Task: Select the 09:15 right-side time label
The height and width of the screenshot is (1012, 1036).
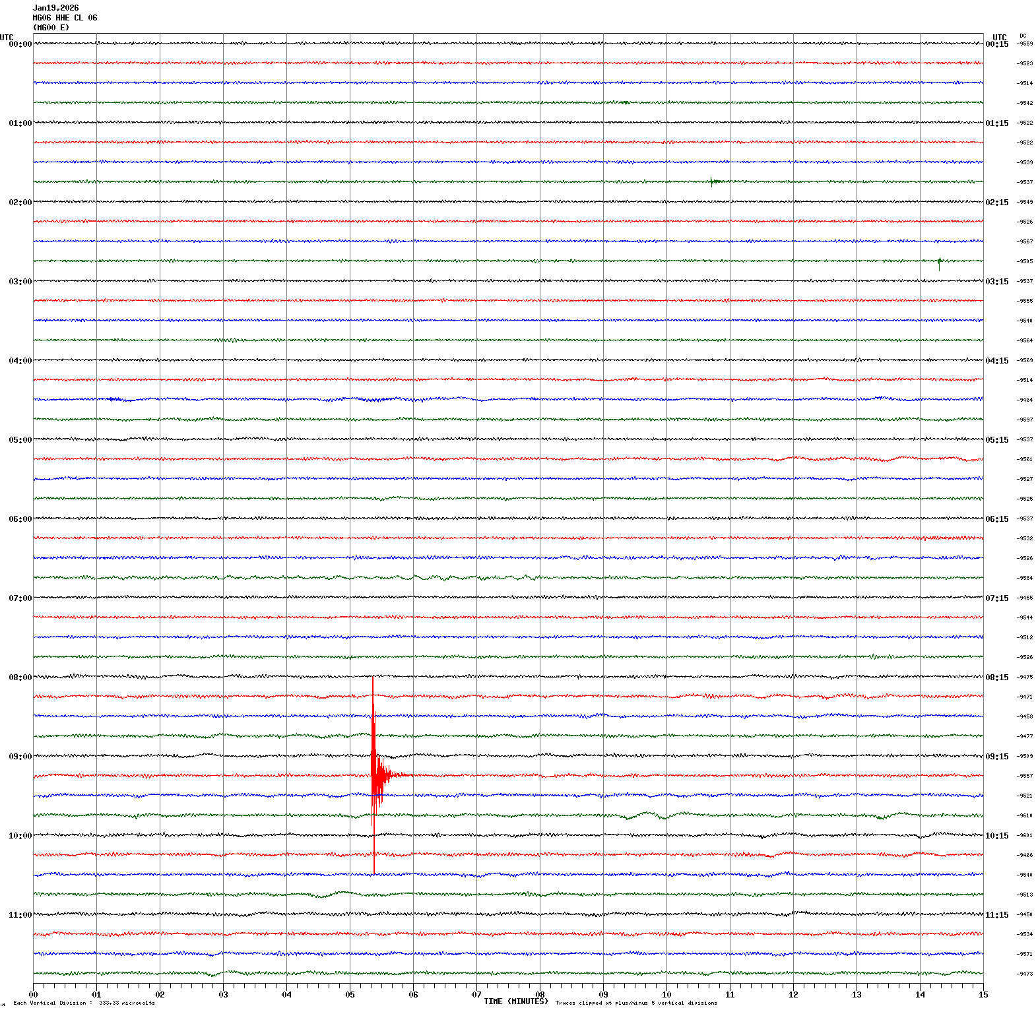Action: [x=996, y=757]
